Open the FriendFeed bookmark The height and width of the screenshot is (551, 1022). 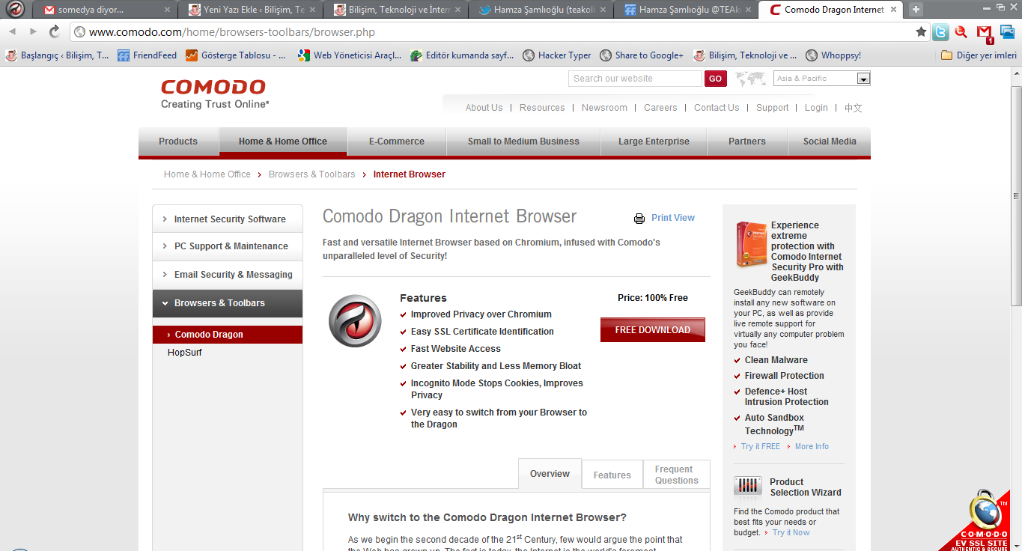tap(147, 55)
